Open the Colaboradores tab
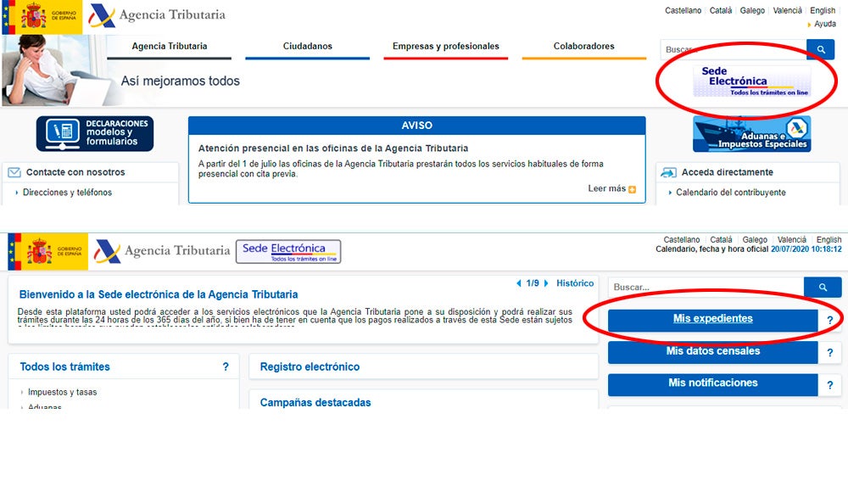Viewport: 848px width, 481px height. tap(584, 47)
